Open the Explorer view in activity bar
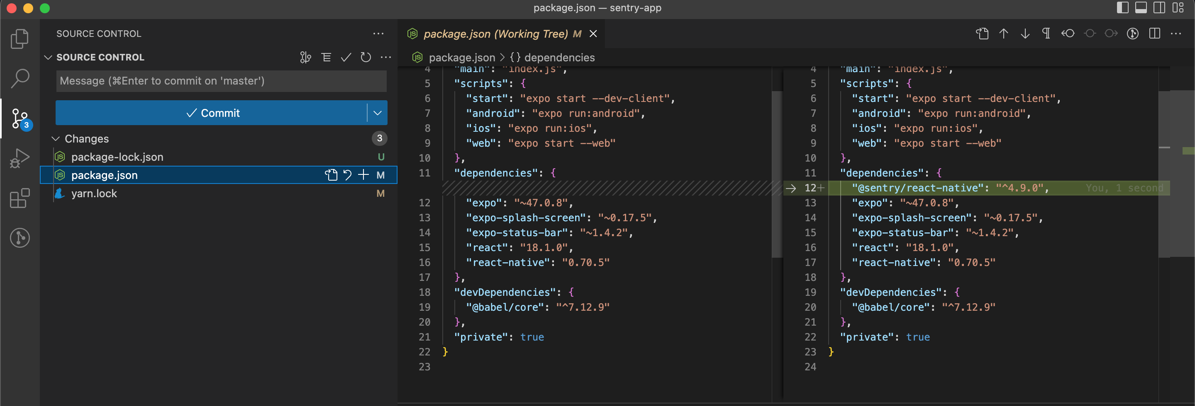The width and height of the screenshot is (1195, 406). 20,39
